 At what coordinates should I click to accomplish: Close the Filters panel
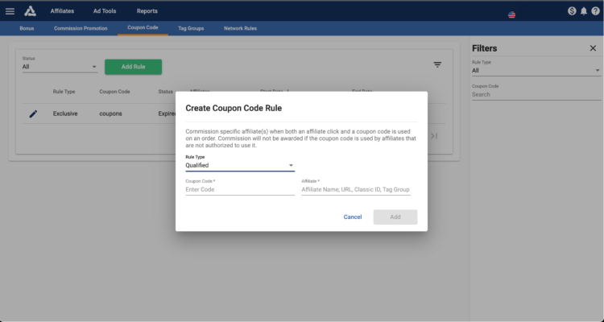(593, 48)
